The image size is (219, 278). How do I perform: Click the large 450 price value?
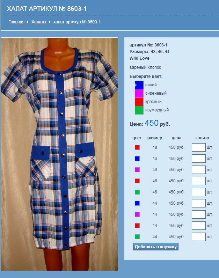click(x=152, y=123)
